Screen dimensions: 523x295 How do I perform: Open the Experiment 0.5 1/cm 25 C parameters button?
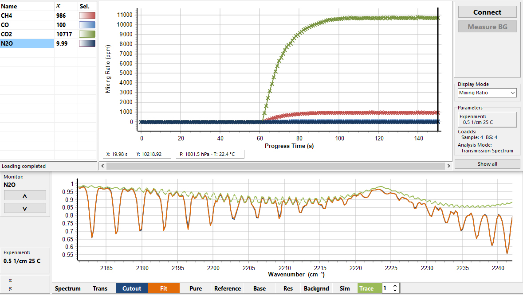coord(487,119)
